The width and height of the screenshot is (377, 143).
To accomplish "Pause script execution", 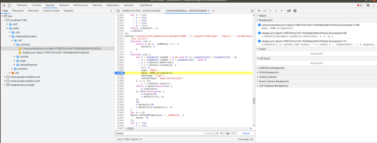I will click(259, 11).
